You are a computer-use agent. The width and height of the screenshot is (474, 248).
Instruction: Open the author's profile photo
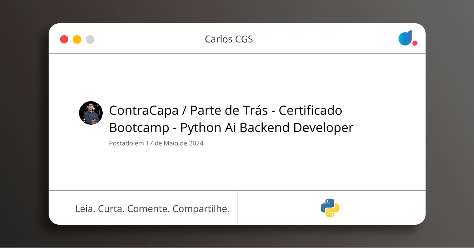(x=91, y=113)
